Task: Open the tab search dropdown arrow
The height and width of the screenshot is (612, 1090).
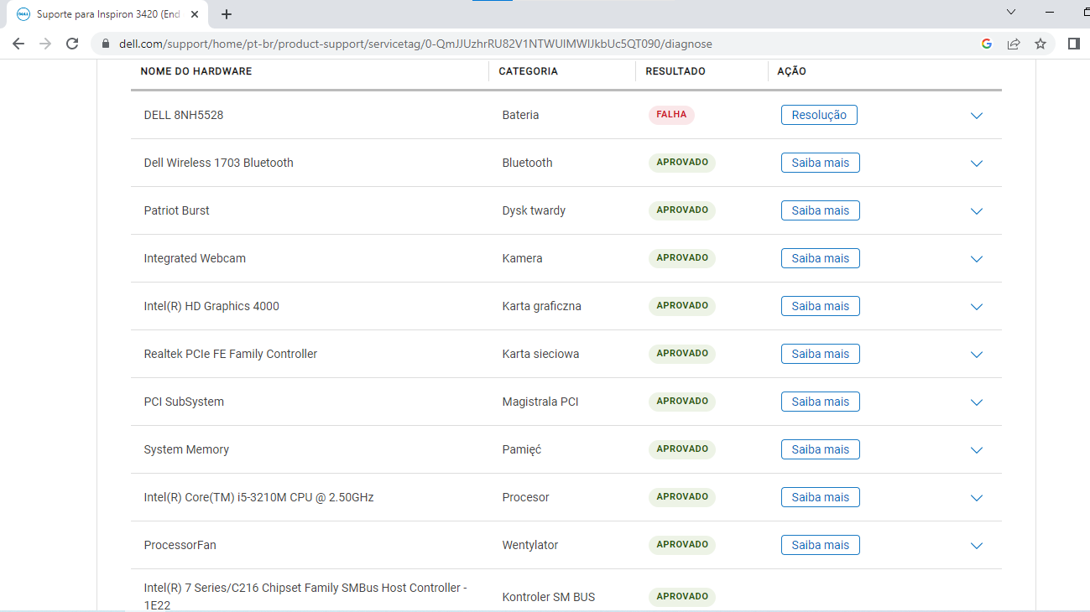Action: 1011,12
